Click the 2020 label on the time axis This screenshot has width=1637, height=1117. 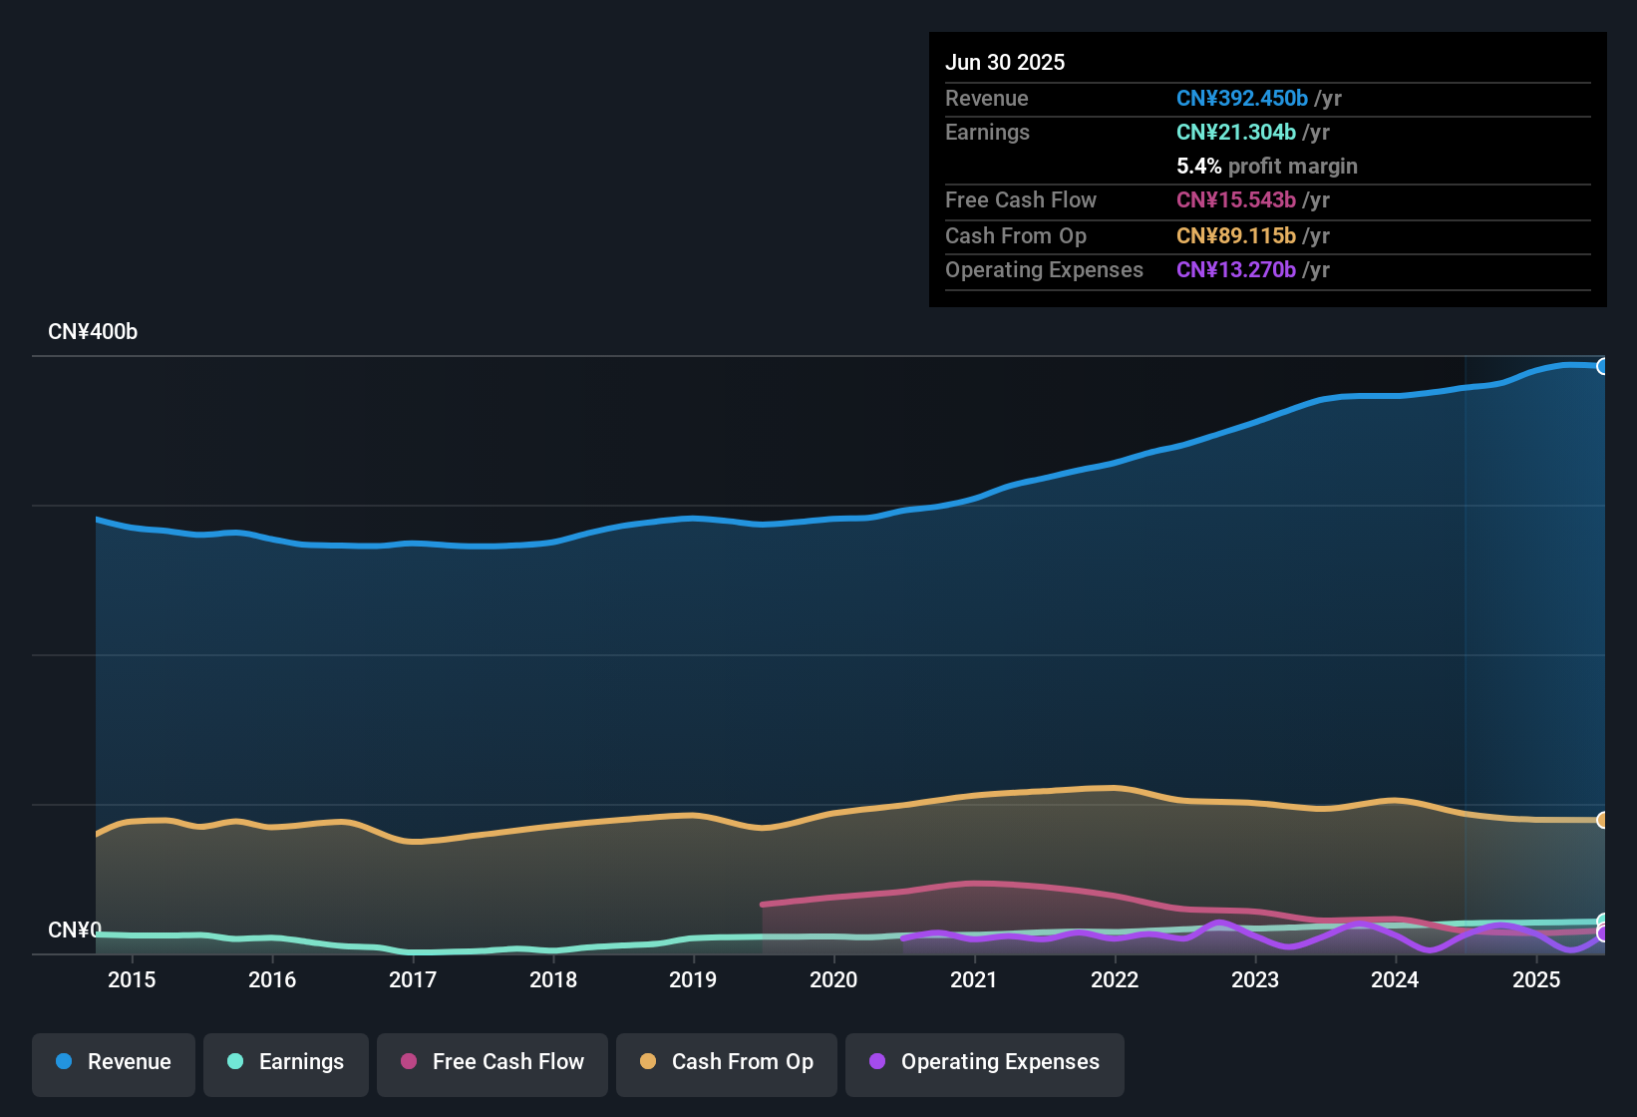tap(834, 979)
